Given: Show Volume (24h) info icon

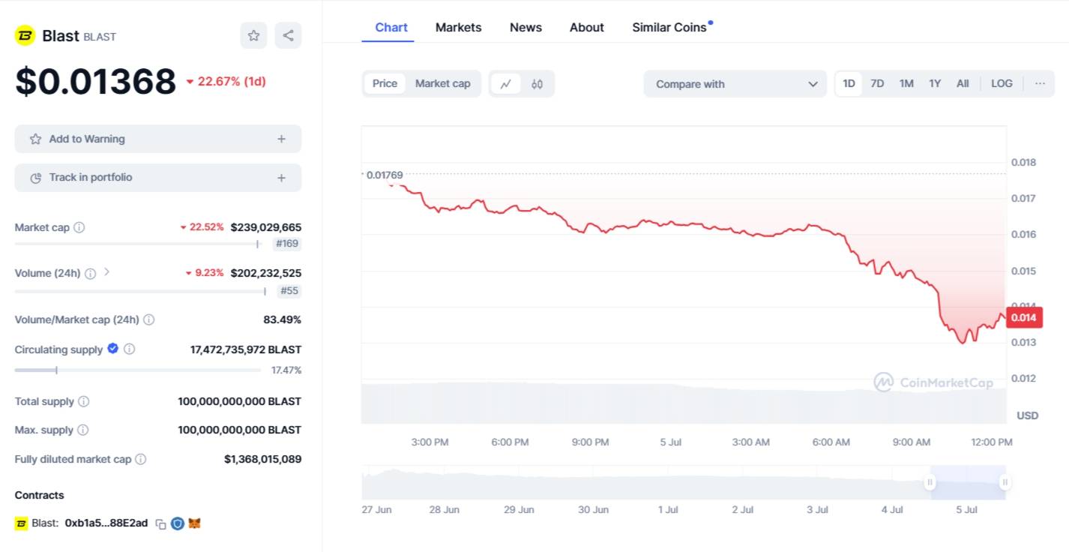Looking at the screenshot, I should (x=90, y=274).
